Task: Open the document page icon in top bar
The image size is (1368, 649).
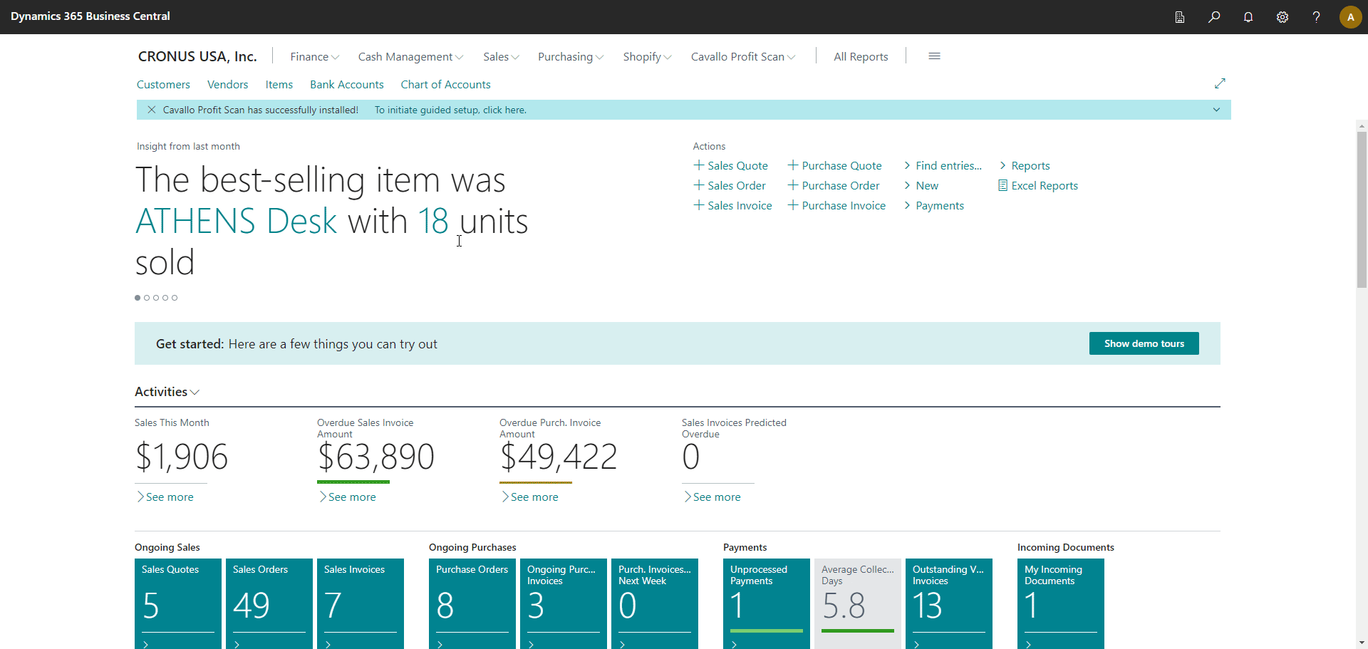Action: pos(1180,17)
